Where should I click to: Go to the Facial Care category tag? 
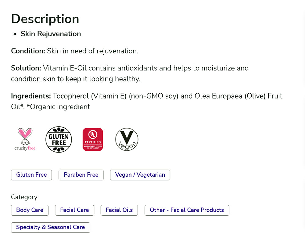pos(74,210)
